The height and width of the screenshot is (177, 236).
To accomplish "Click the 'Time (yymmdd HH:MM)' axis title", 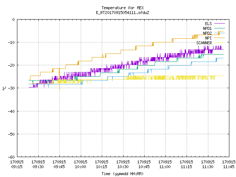I will 122,174.
